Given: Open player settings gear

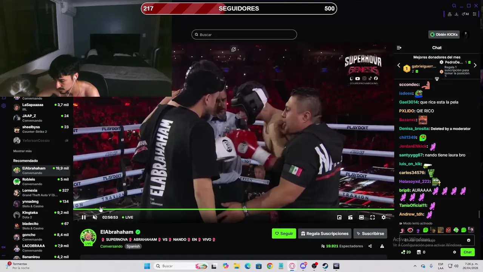Looking at the screenshot, I should 384,217.
